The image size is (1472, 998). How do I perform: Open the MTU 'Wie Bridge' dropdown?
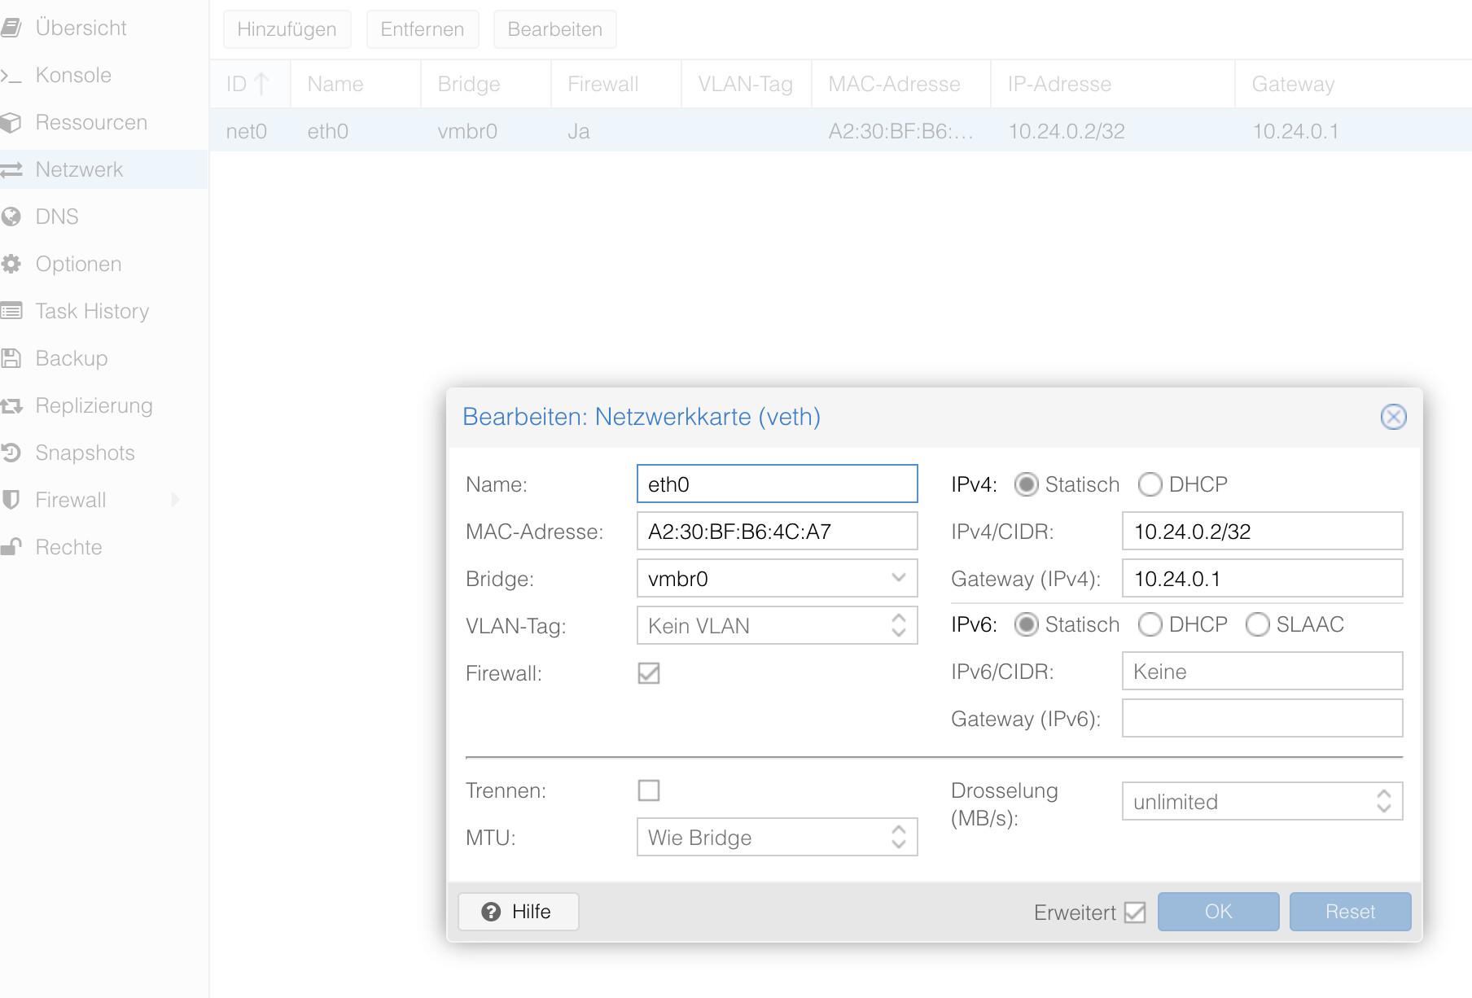pos(898,837)
